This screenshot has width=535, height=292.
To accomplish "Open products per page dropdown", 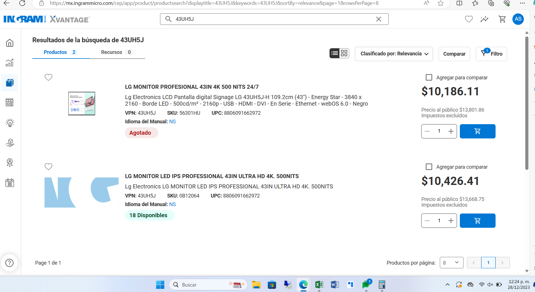I will (x=452, y=263).
